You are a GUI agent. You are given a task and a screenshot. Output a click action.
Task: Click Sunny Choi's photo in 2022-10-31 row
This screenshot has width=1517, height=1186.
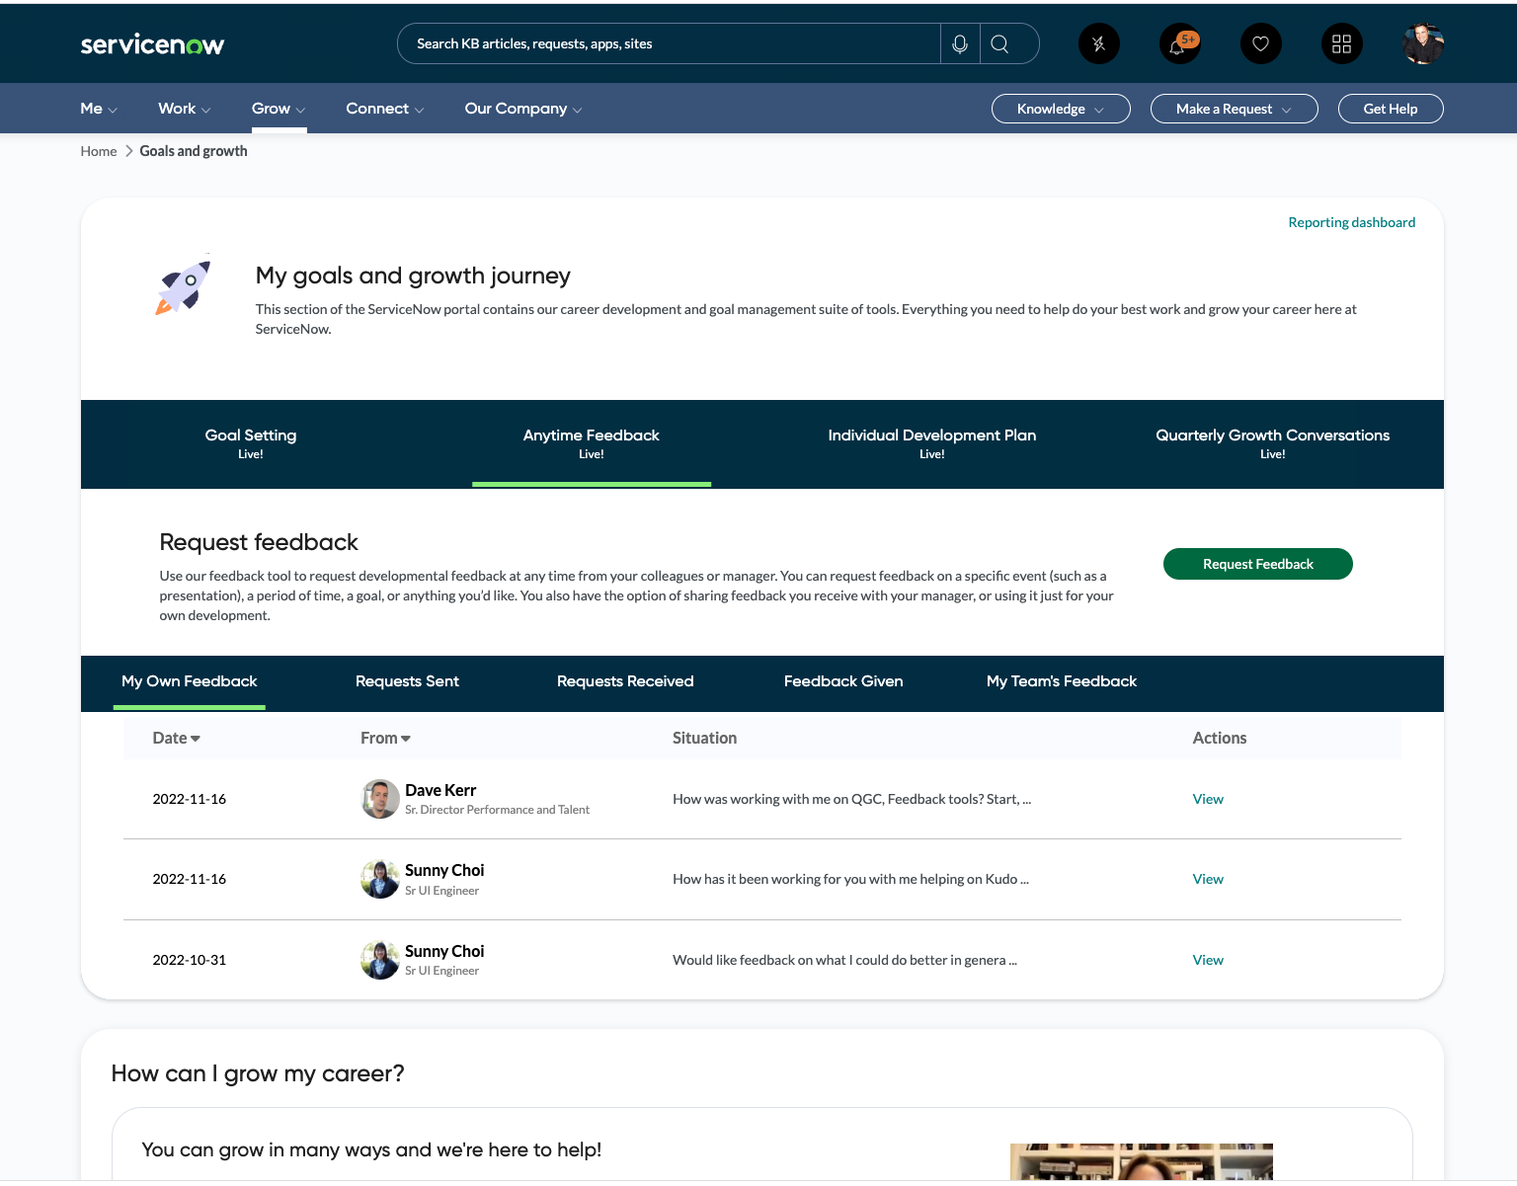point(380,960)
